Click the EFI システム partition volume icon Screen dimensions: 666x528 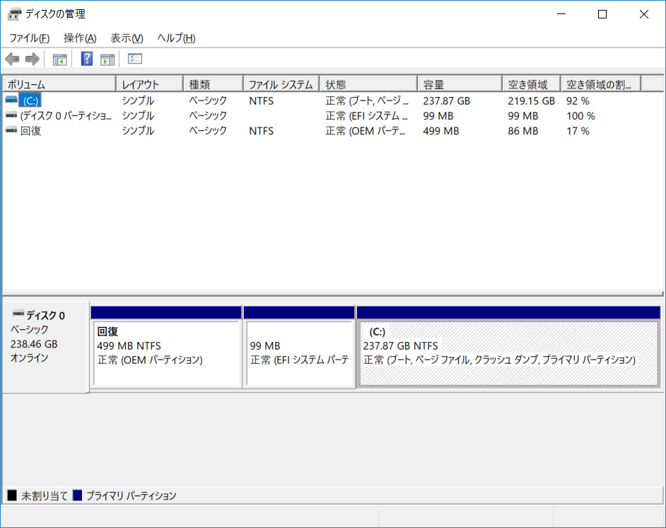[x=10, y=115]
